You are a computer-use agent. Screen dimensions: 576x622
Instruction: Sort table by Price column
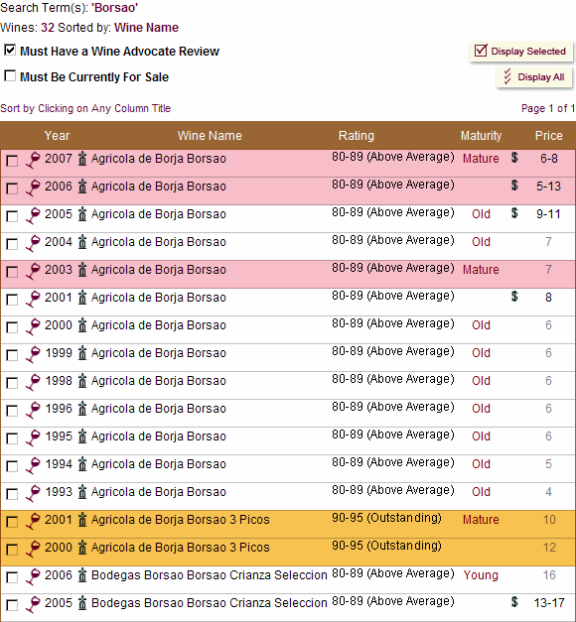(548, 136)
